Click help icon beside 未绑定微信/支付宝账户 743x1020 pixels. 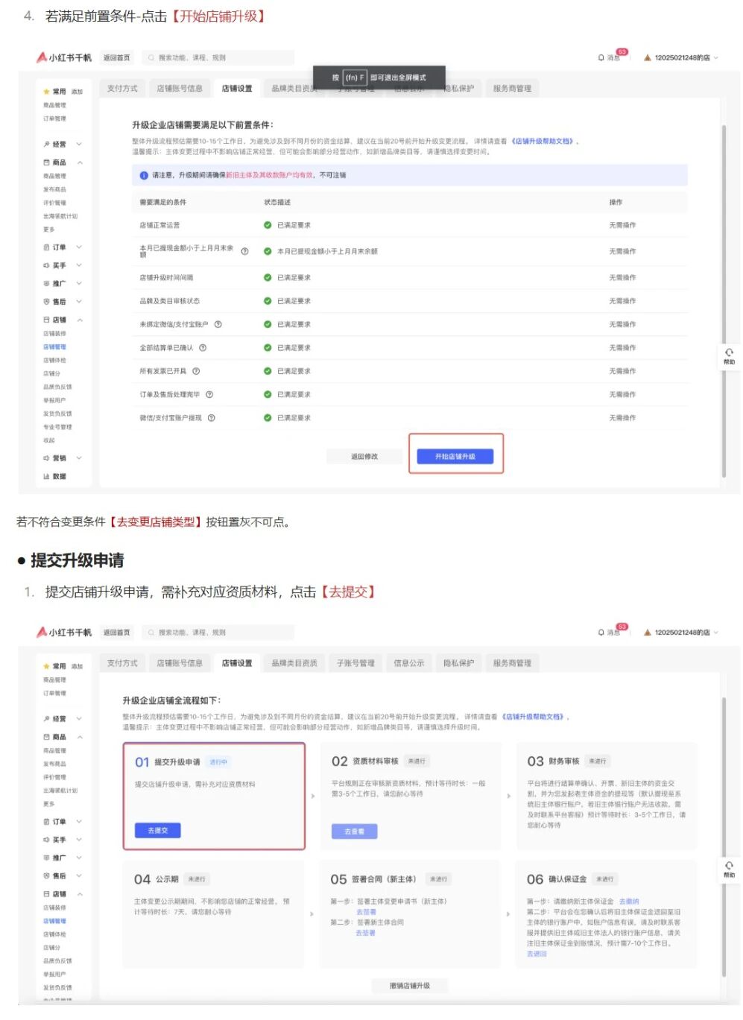coord(218,324)
